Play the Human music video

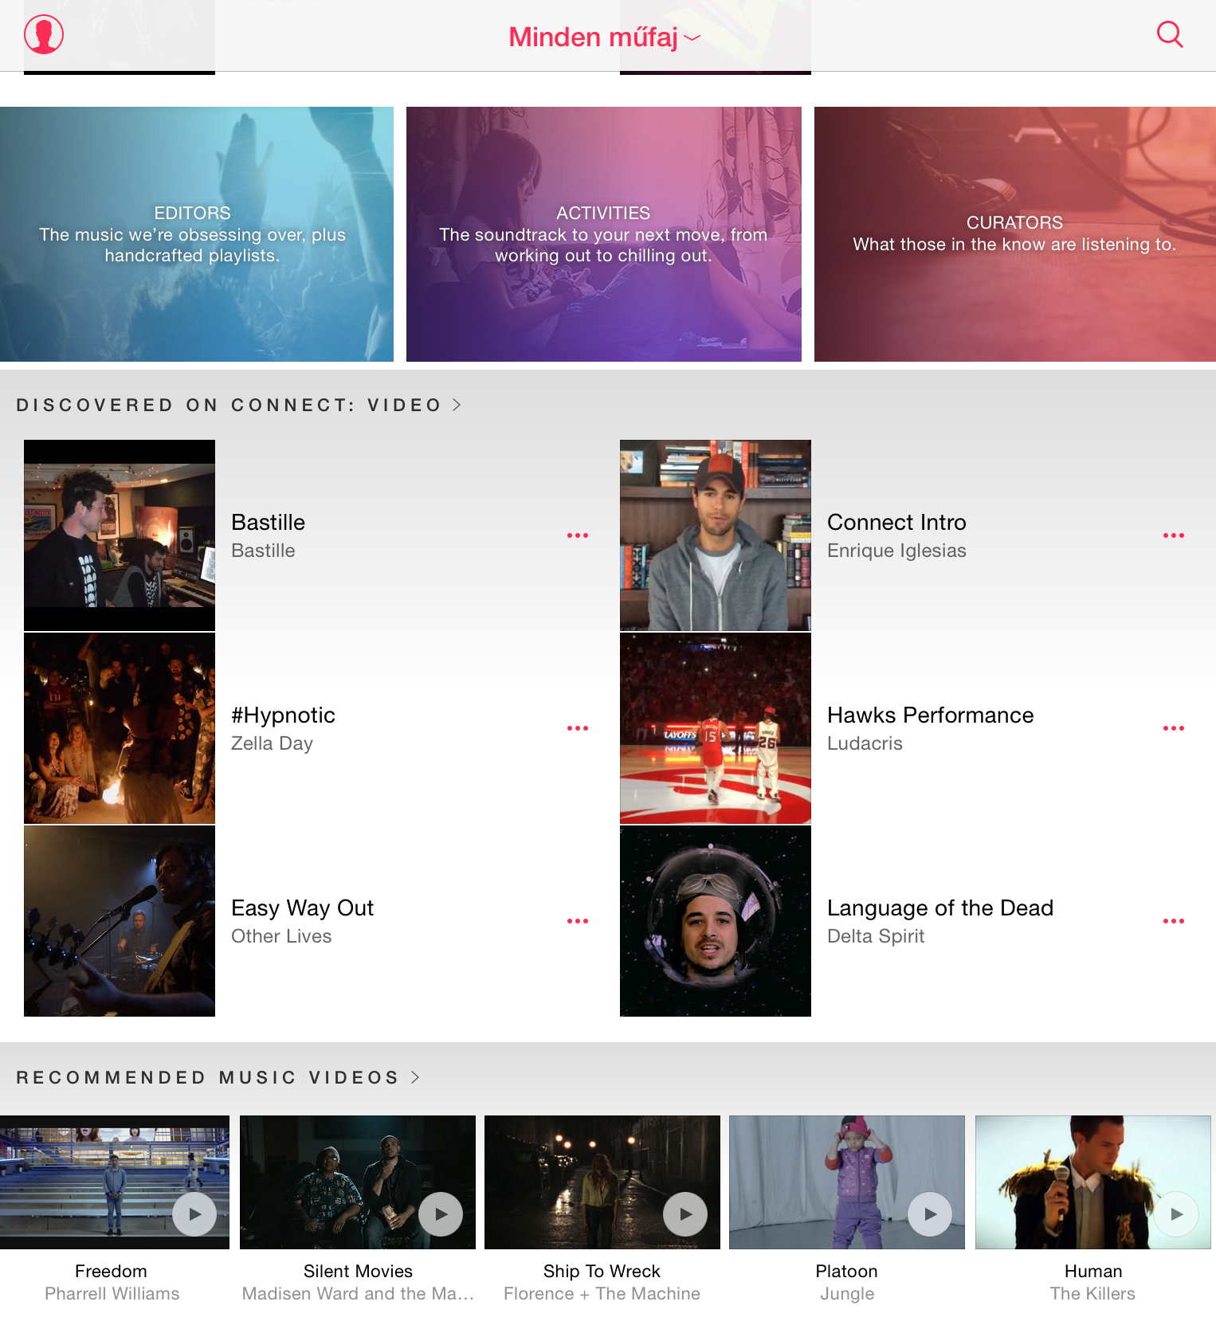(1176, 1214)
